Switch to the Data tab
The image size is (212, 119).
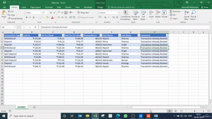59,7
